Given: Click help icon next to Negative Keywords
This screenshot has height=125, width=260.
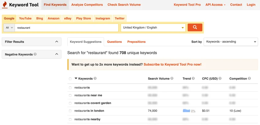Looking at the screenshot, I should (x=35, y=54).
